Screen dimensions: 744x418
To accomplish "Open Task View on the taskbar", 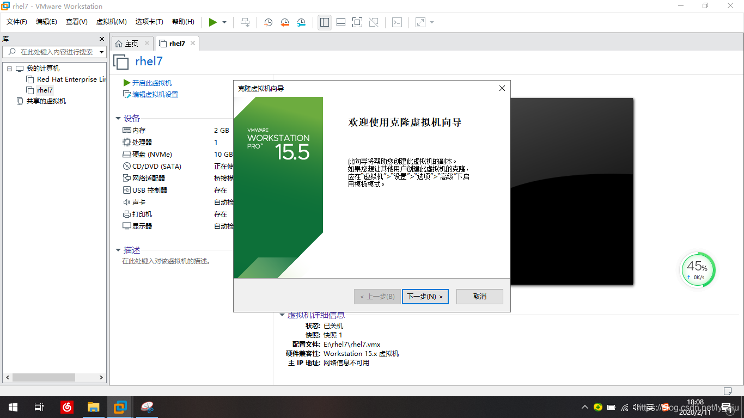I will click(39, 407).
